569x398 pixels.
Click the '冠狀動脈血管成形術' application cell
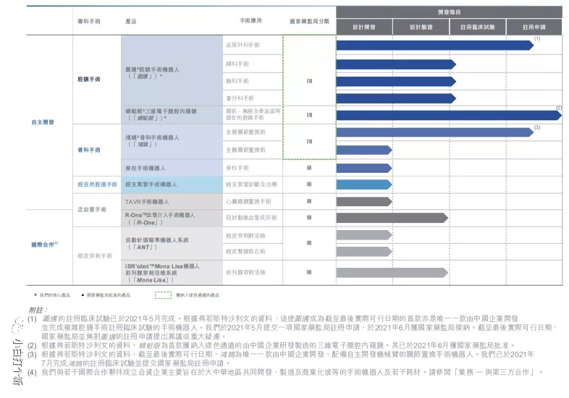point(251,218)
